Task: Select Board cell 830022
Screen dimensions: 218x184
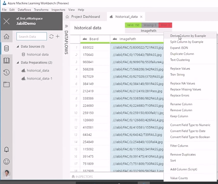Action: 95,47
